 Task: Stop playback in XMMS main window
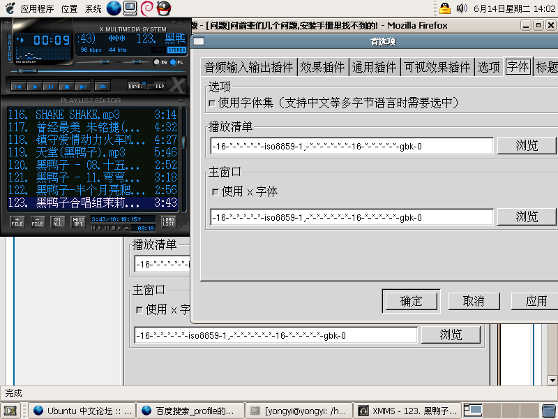coord(66,86)
